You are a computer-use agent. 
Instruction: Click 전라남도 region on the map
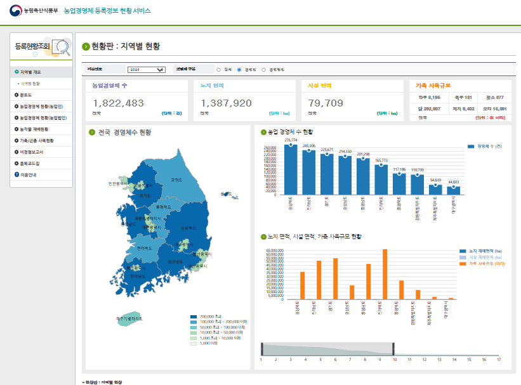pos(138,277)
